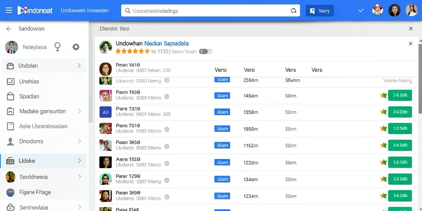Toggle the round check beside Paran 7639 subtitle
This screenshot has width=422, height=211.
point(167,96)
